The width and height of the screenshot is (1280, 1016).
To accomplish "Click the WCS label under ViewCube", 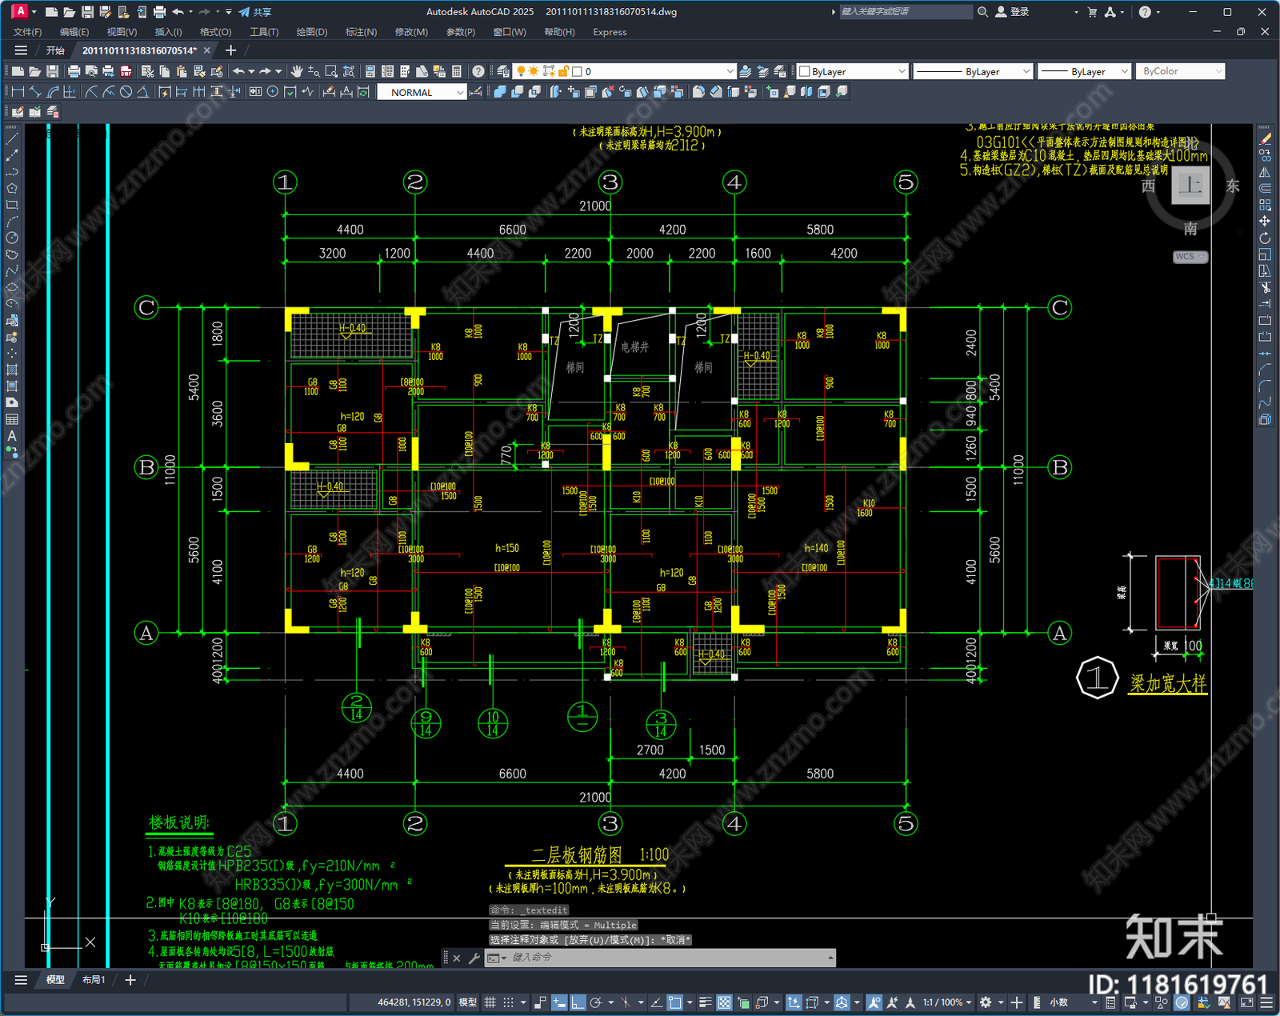I will 1190,257.
